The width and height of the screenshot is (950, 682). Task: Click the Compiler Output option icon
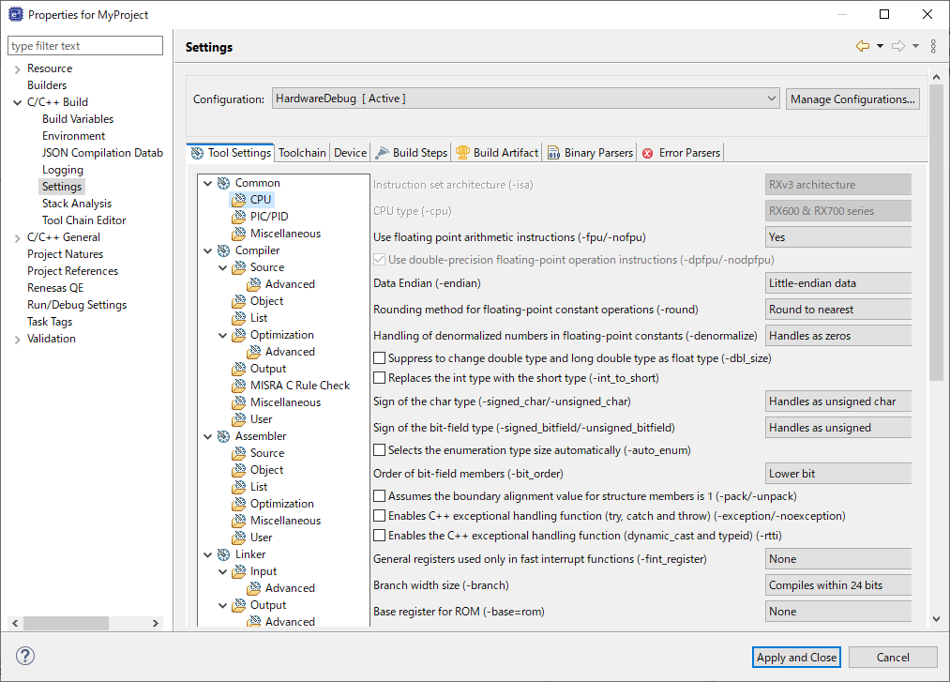(239, 369)
